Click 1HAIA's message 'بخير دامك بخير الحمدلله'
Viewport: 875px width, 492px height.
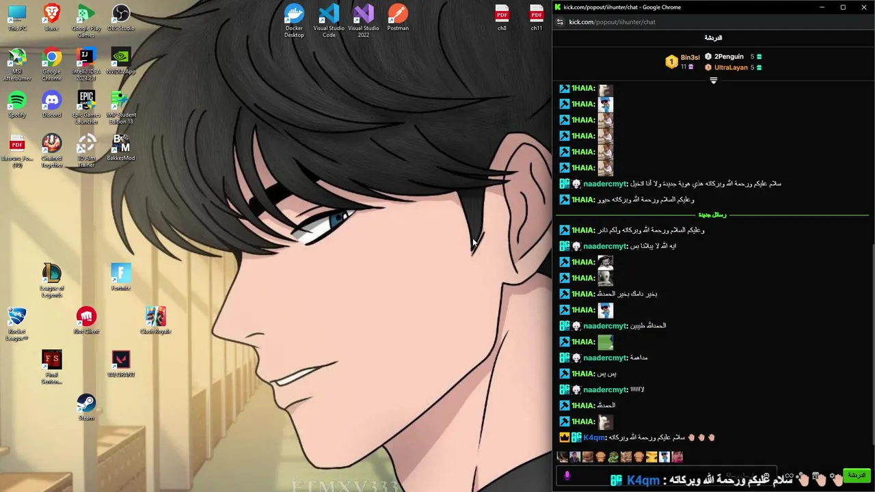point(628,294)
